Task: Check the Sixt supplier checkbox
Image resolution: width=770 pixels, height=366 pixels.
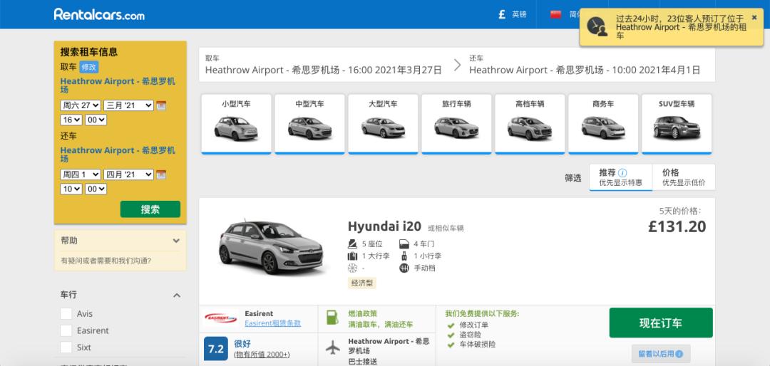Action: pyautogui.click(x=66, y=347)
